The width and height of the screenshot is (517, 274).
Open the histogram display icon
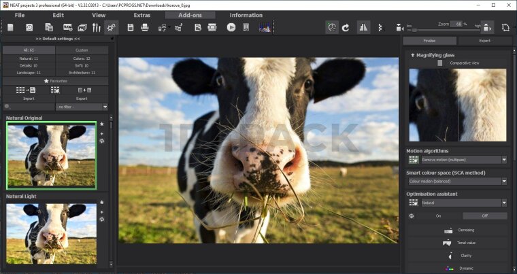click(x=265, y=27)
